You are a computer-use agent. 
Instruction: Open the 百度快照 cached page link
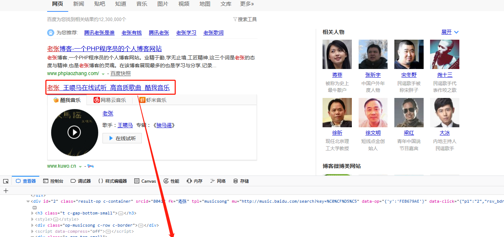click(x=120, y=74)
